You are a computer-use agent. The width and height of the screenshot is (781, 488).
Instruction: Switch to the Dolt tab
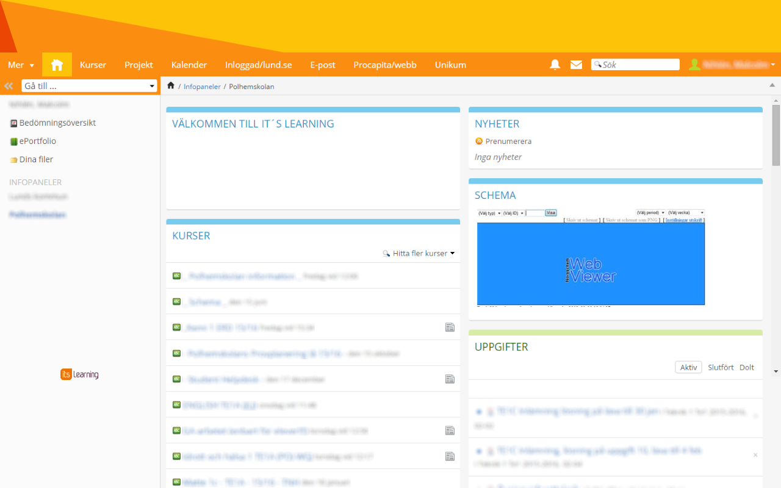(747, 367)
